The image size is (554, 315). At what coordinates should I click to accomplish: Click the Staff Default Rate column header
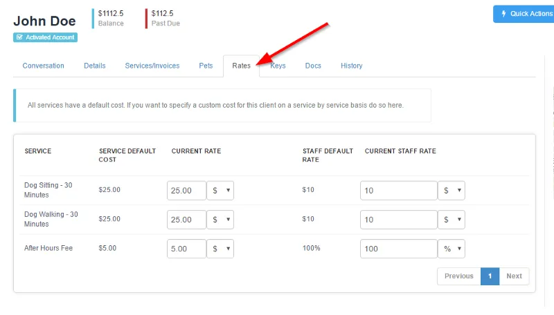pyautogui.click(x=328, y=155)
